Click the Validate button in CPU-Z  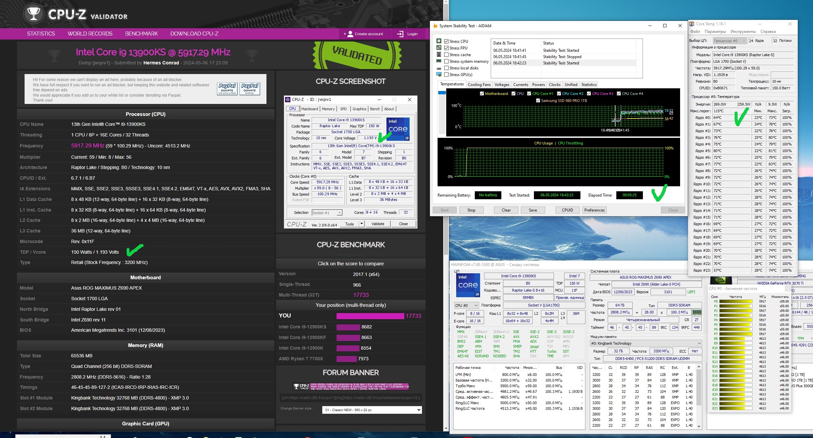pyautogui.click(x=377, y=224)
